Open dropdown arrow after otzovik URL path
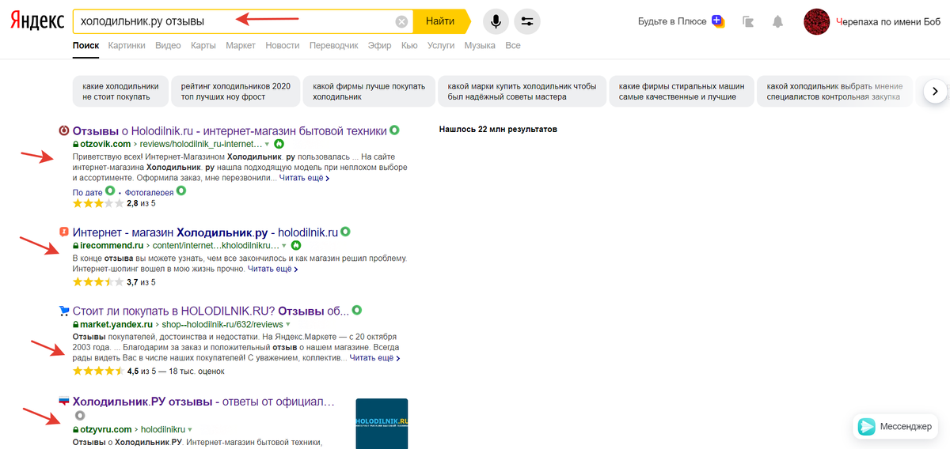Viewport: 950px width, 449px height. [268, 145]
